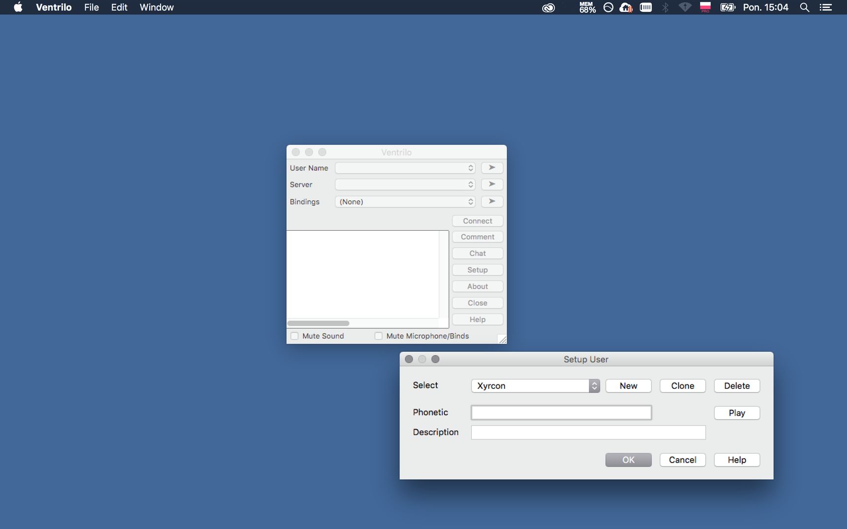Open the Edit menu
847x529 pixels.
pos(119,7)
